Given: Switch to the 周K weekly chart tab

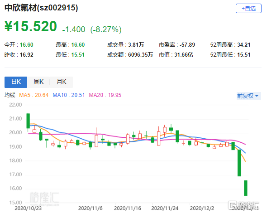Looking at the screenshot, I should coord(38,82).
